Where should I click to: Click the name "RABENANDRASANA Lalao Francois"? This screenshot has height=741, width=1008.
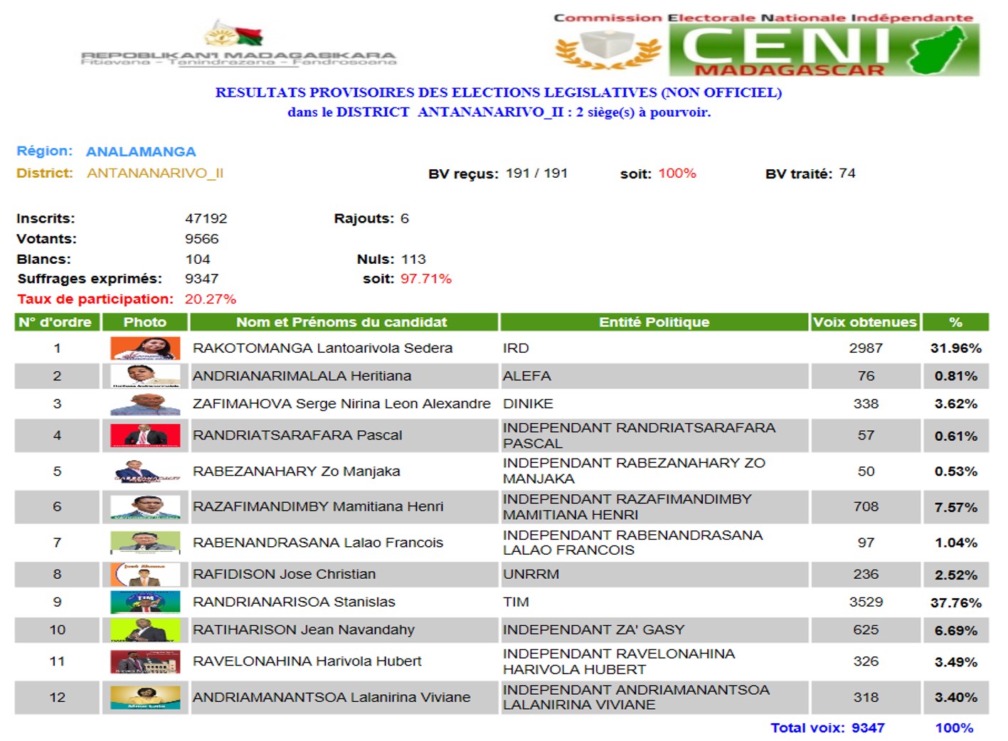(318, 543)
